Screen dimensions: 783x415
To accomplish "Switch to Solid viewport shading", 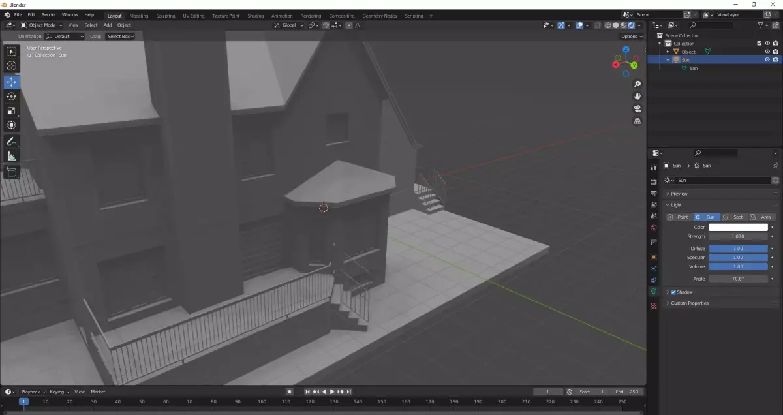I will (x=615, y=25).
